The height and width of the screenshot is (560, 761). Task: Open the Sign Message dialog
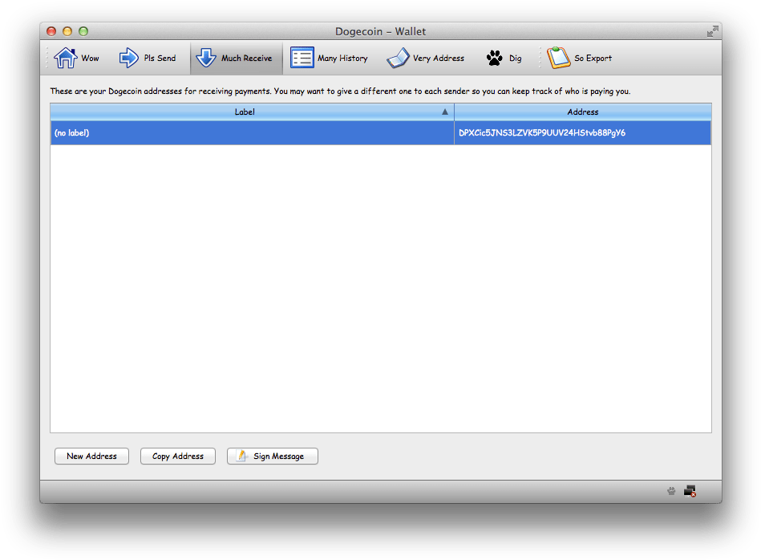click(x=273, y=457)
